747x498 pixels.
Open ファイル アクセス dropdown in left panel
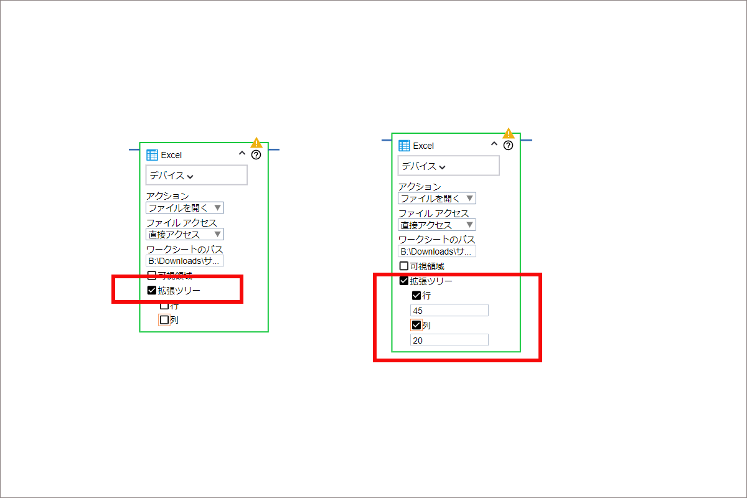(x=185, y=234)
